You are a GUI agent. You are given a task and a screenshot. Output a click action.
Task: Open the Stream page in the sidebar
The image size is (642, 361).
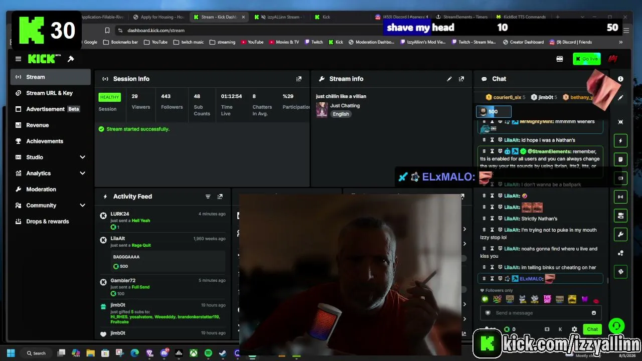50,77
